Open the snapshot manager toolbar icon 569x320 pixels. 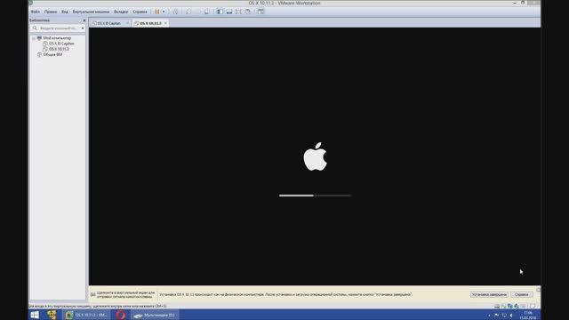coord(206,12)
